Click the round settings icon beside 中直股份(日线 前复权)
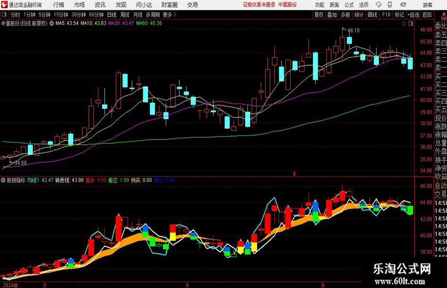The width and height of the screenshot is (447, 288). coord(52,23)
